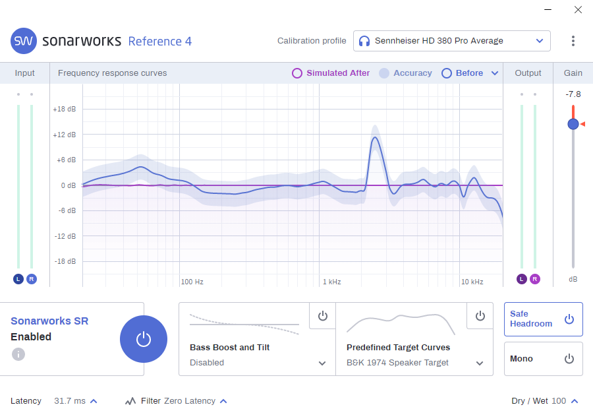This screenshot has height=407, width=593.
Task: Click the Output meter header
Action: [x=528, y=73]
